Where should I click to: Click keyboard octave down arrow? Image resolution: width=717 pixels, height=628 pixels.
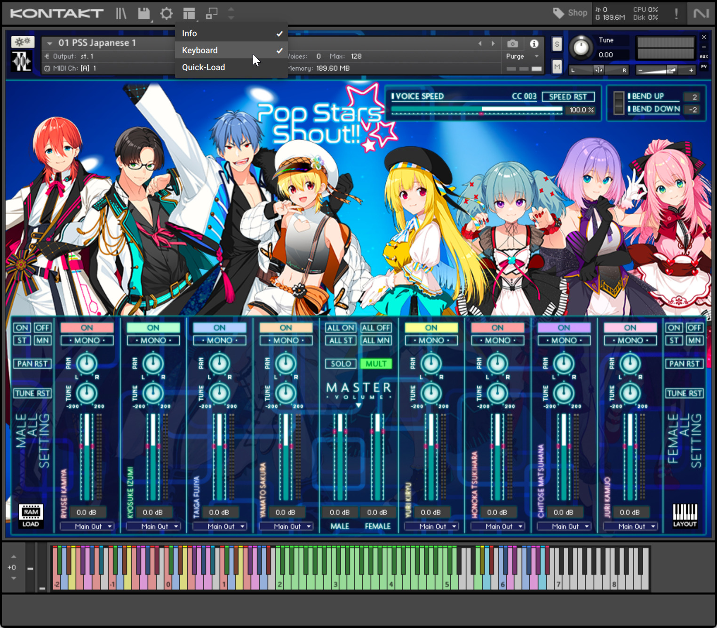[14, 578]
